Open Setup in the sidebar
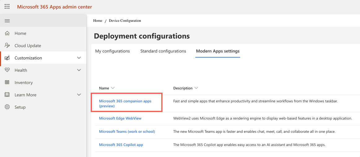 point(20,107)
